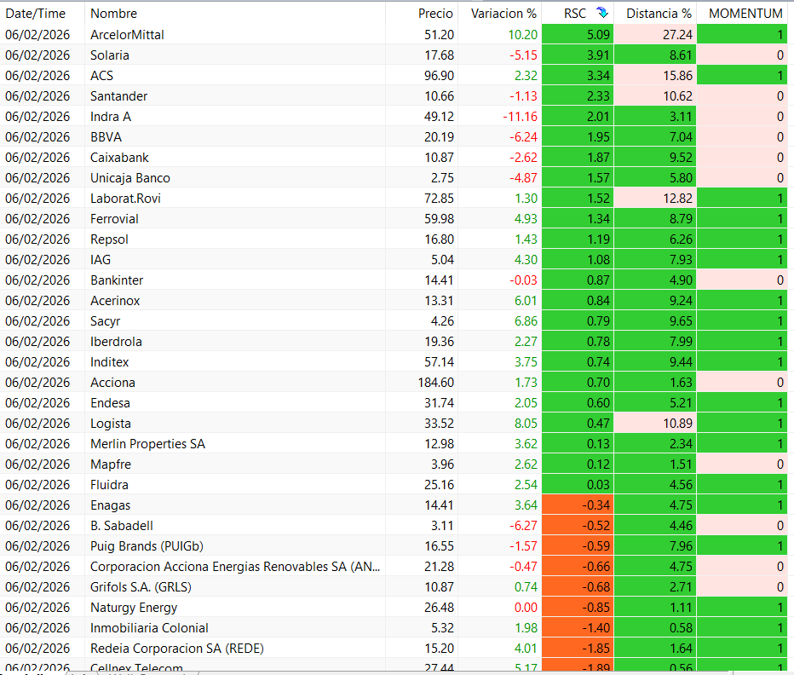Viewport: 794px width, 675px height.
Task: Click Bankinter in the Nombre column
Action: coord(117,280)
